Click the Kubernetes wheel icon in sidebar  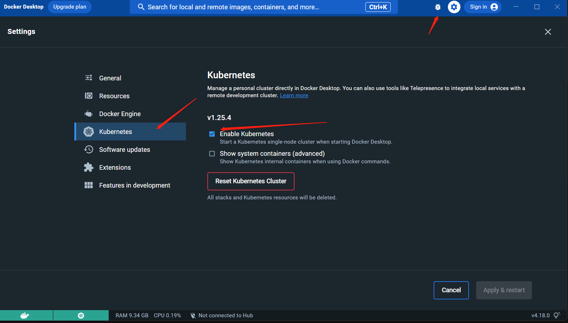tap(89, 131)
